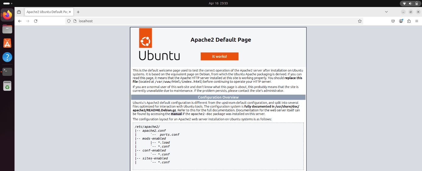Click the Apache2 Default Page heading
Screen dimensions: 422x171
click(221, 40)
